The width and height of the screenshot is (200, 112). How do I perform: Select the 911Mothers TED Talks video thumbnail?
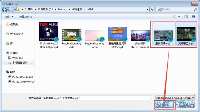49,32
